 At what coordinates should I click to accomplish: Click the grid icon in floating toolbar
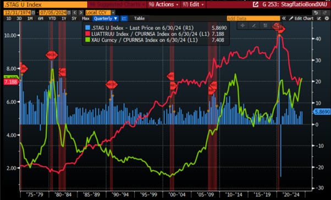[265, 25]
